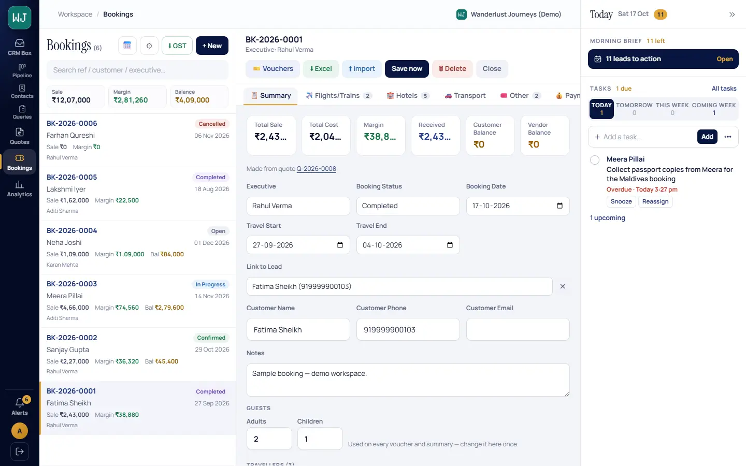The image size is (746, 466).
Task: Open Booking Date calendar picker icon
Action: (559, 206)
